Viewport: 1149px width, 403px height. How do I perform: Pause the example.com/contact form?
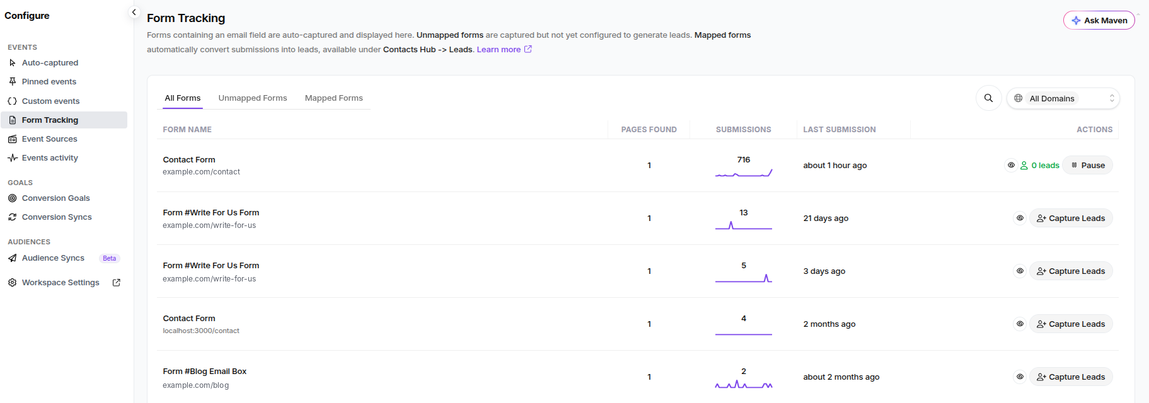click(1088, 166)
